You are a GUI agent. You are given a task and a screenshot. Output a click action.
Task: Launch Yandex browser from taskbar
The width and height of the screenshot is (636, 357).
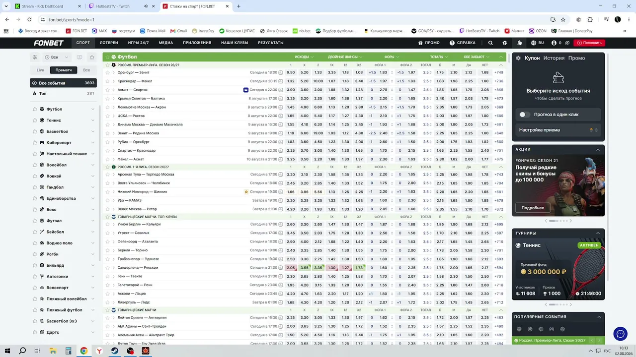click(99, 351)
